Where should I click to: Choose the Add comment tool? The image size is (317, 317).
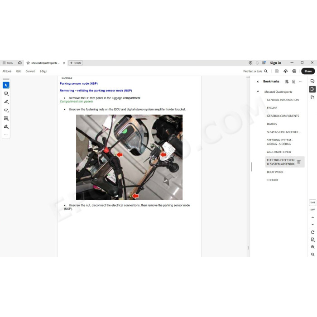(x=6, y=94)
